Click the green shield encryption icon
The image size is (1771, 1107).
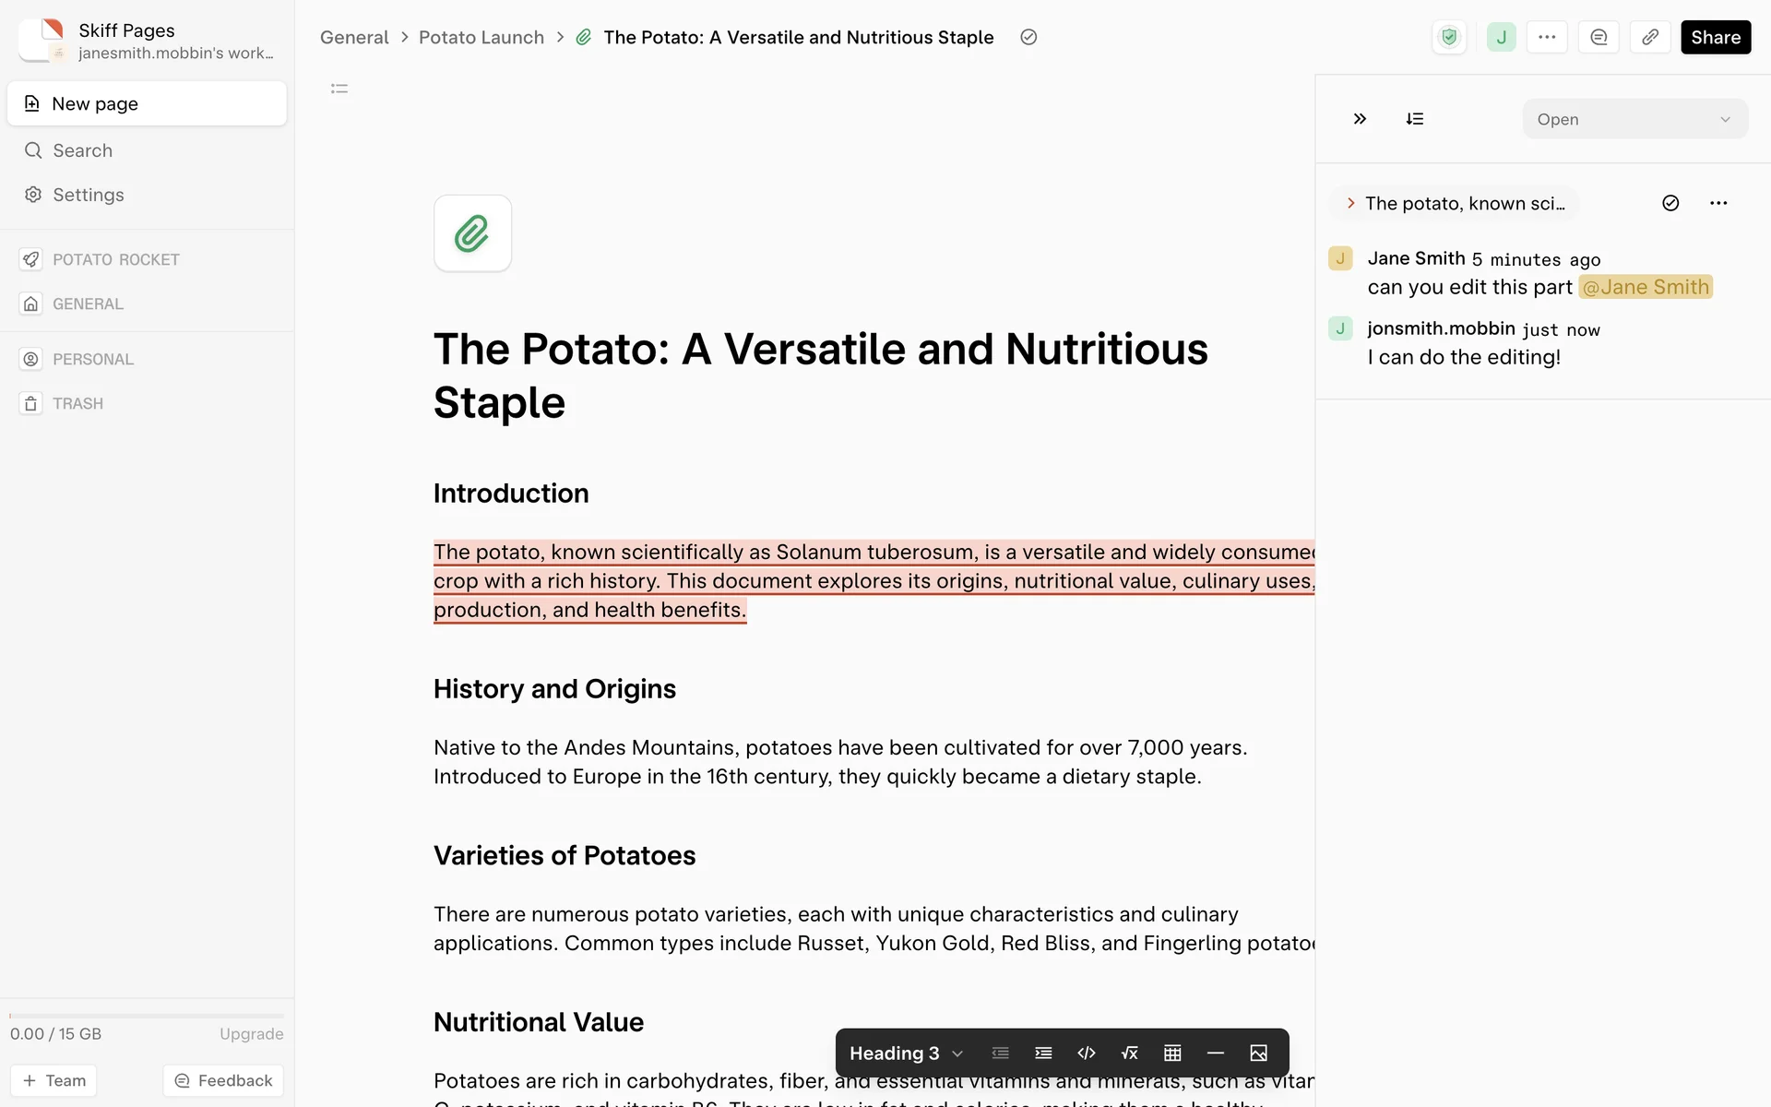point(1449,37)
